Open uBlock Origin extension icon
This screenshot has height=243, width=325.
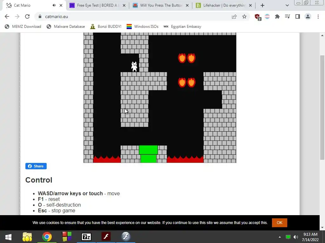click(258, 17)
